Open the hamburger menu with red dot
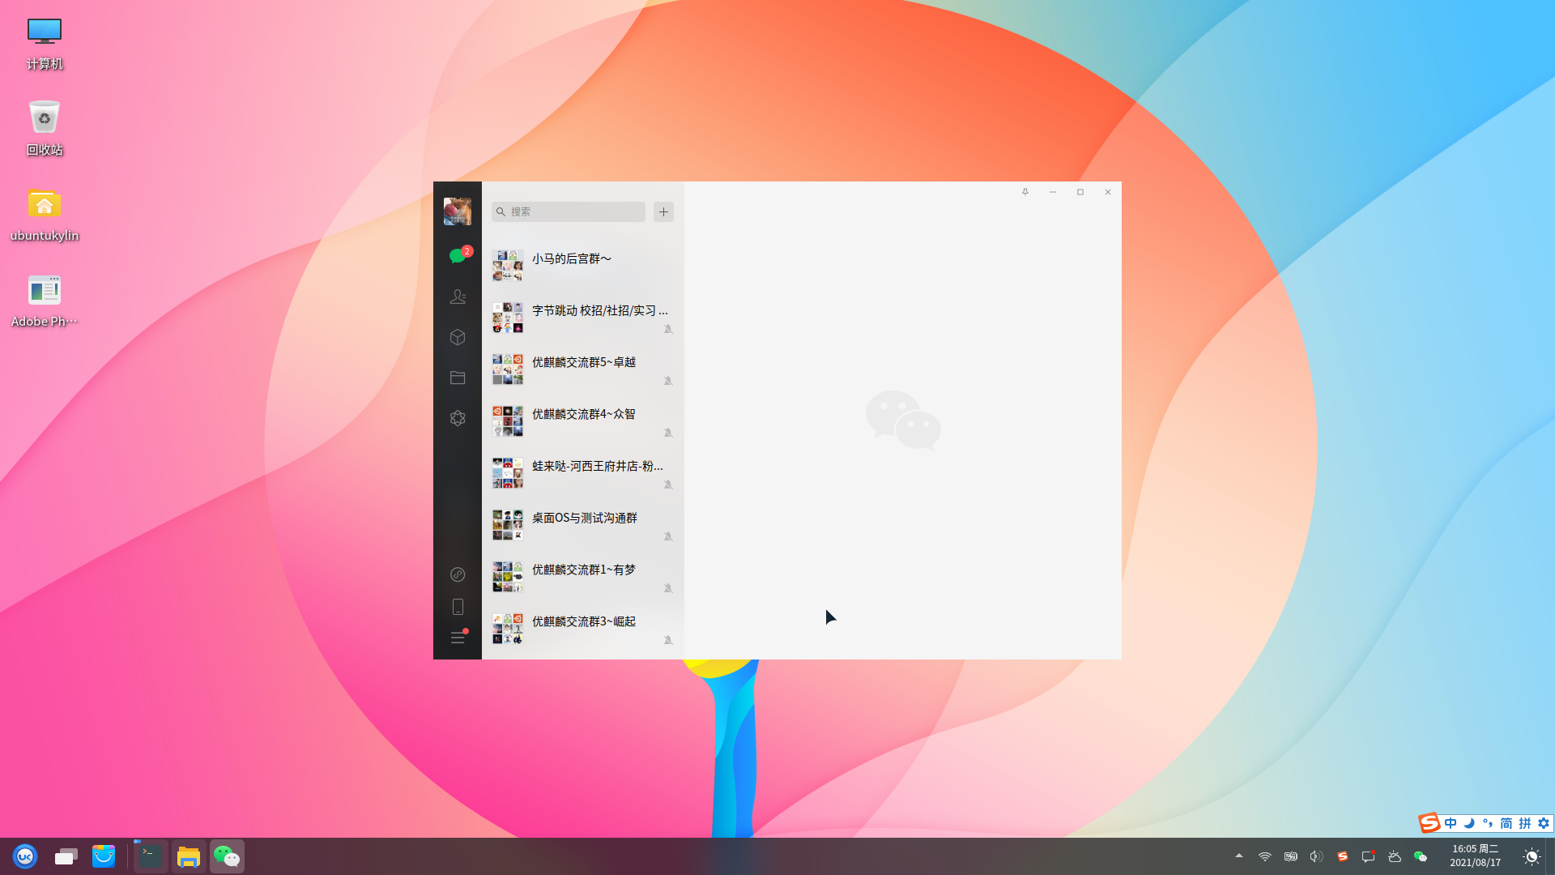This screenshot has width=1555, height=875. point(458,638)
